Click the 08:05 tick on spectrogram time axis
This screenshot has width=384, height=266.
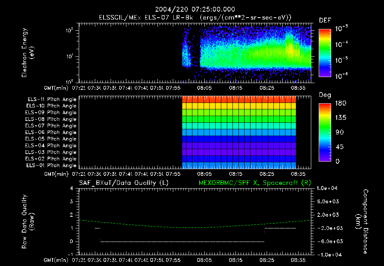(204, 88)
